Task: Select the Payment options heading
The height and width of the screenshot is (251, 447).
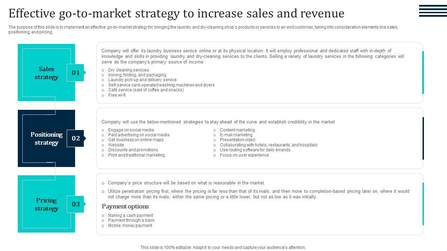Action: click(x=125, y=206)
